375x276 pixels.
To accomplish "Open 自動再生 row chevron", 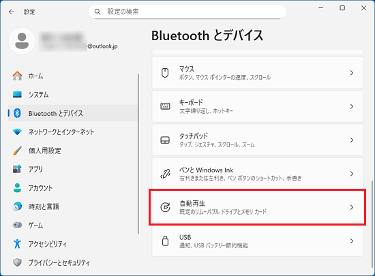I will [352, 207].
